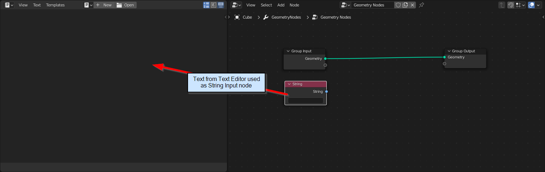Collapse the Group Output node
The width and height of the screenshot is (545, 172).
(x=449, y=51)
